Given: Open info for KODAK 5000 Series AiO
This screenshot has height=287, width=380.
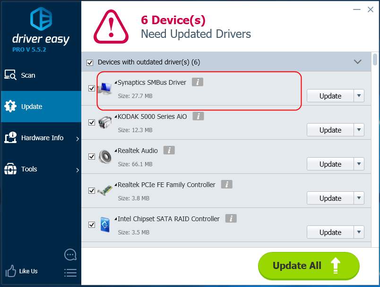Looking at the screenshot, I should (x=198, y=116).
